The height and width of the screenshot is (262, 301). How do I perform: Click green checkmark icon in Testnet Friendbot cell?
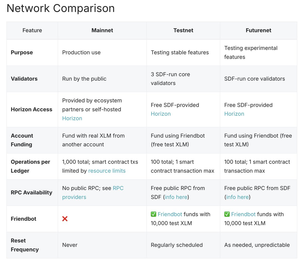point(154,214)
